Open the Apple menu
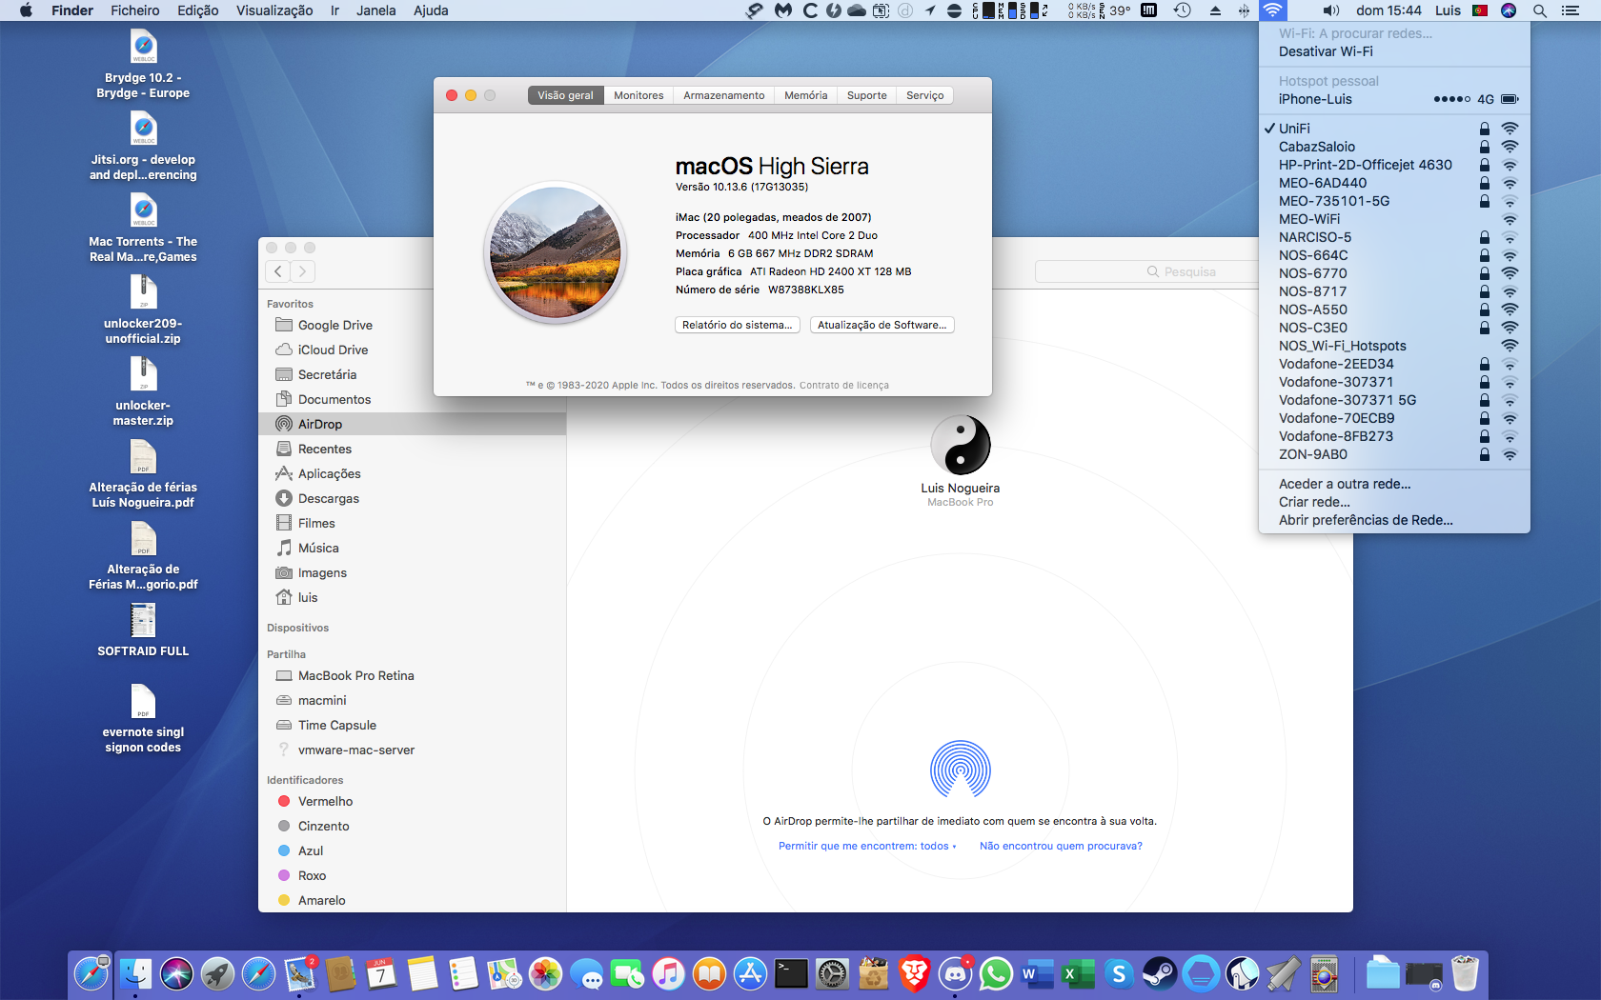The height and width of the screenshot is (1000, 1601). (26, 10)
